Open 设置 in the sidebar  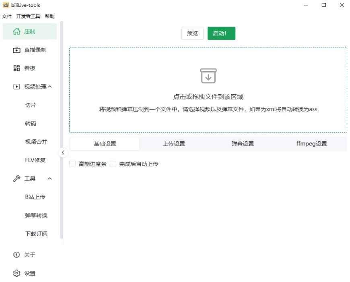[x=30, y=273]
